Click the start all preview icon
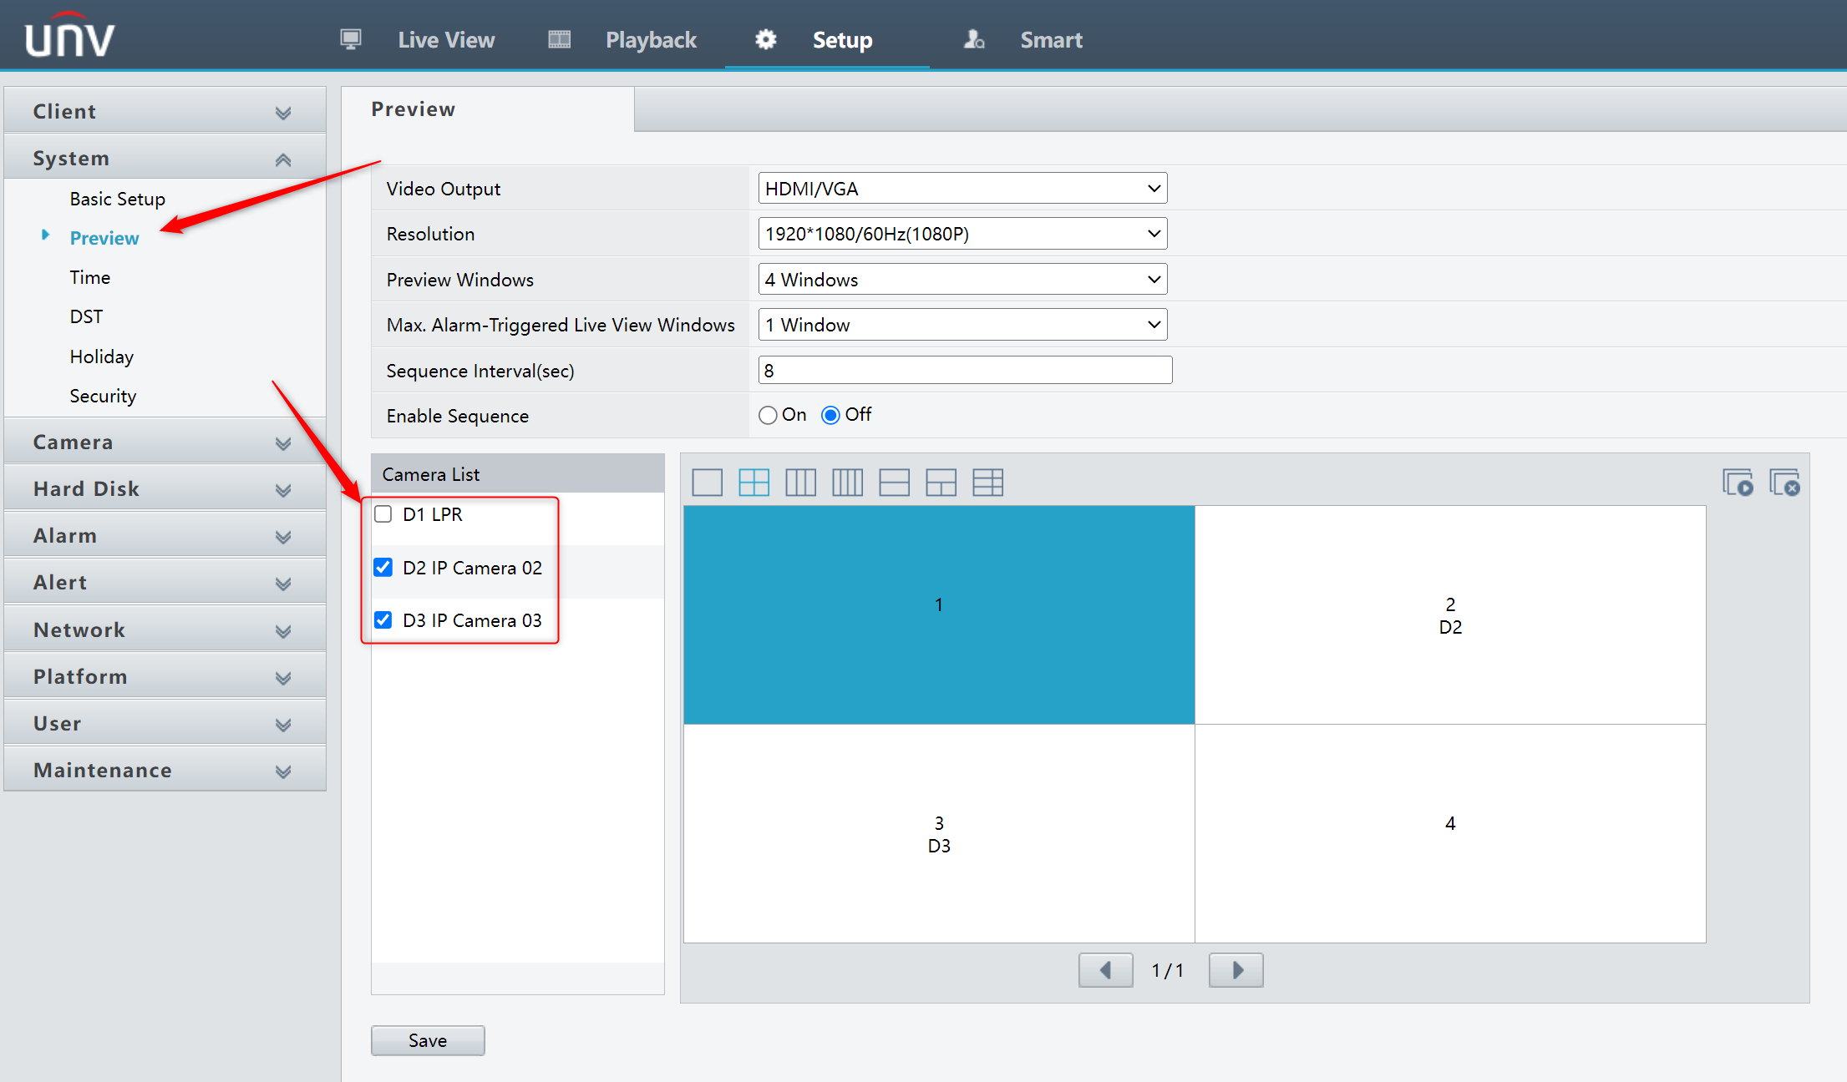This screenshot has width=1847, height=1082. coord(1738,483)
